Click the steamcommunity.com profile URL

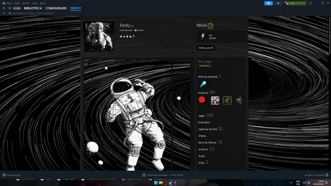point(33,13)
